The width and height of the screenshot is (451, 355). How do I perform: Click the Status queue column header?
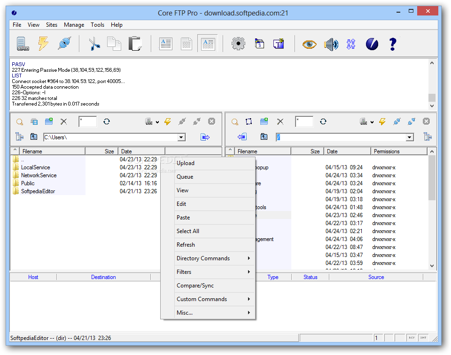[x=311, y=277]
